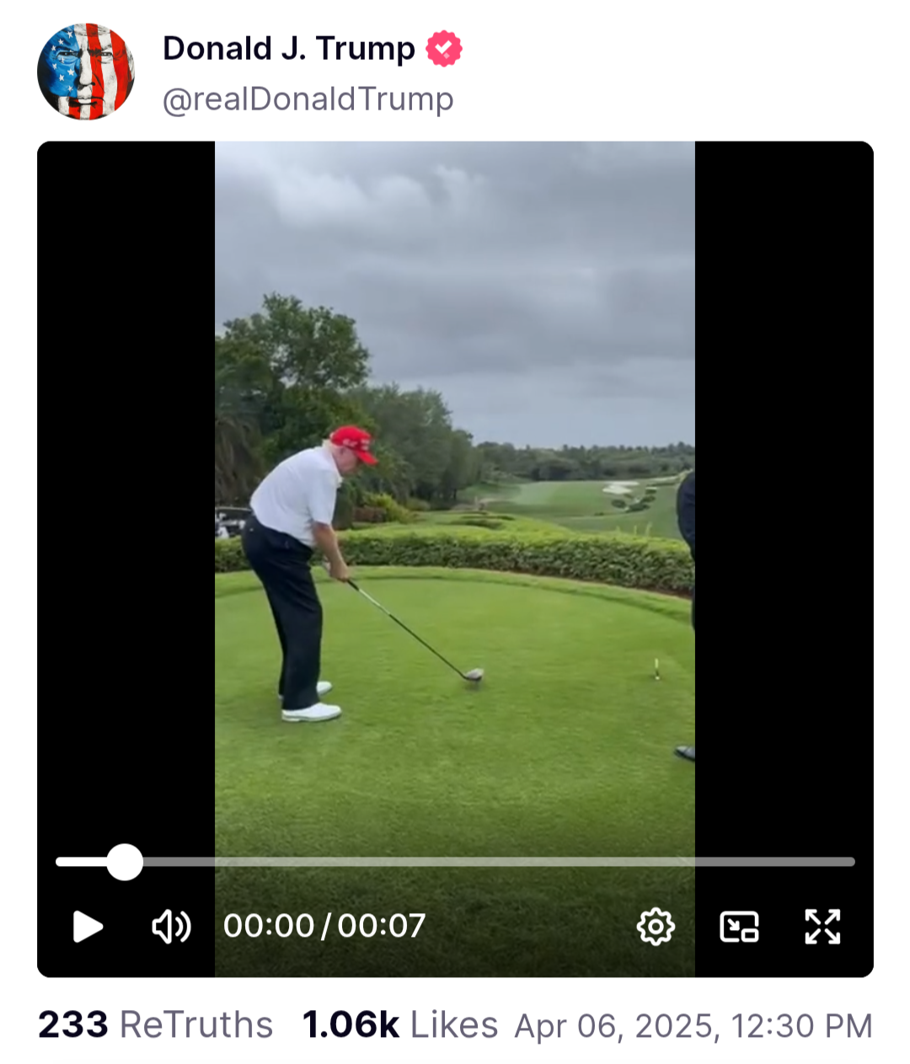Seek along the gray unplayed progress track
This screenshot has height=1064, width=910.
coord(499,862)
